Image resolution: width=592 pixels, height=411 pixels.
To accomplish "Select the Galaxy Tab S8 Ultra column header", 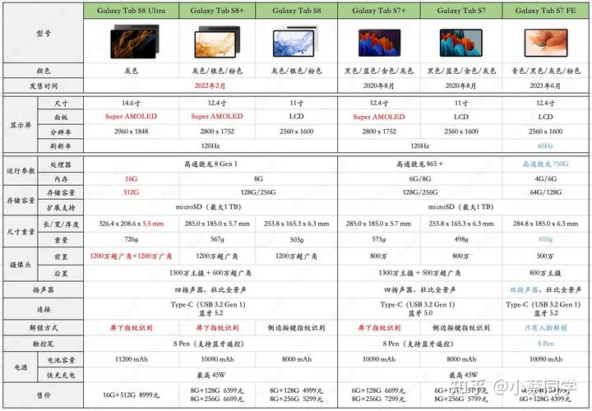I will (x=131, y=11).
